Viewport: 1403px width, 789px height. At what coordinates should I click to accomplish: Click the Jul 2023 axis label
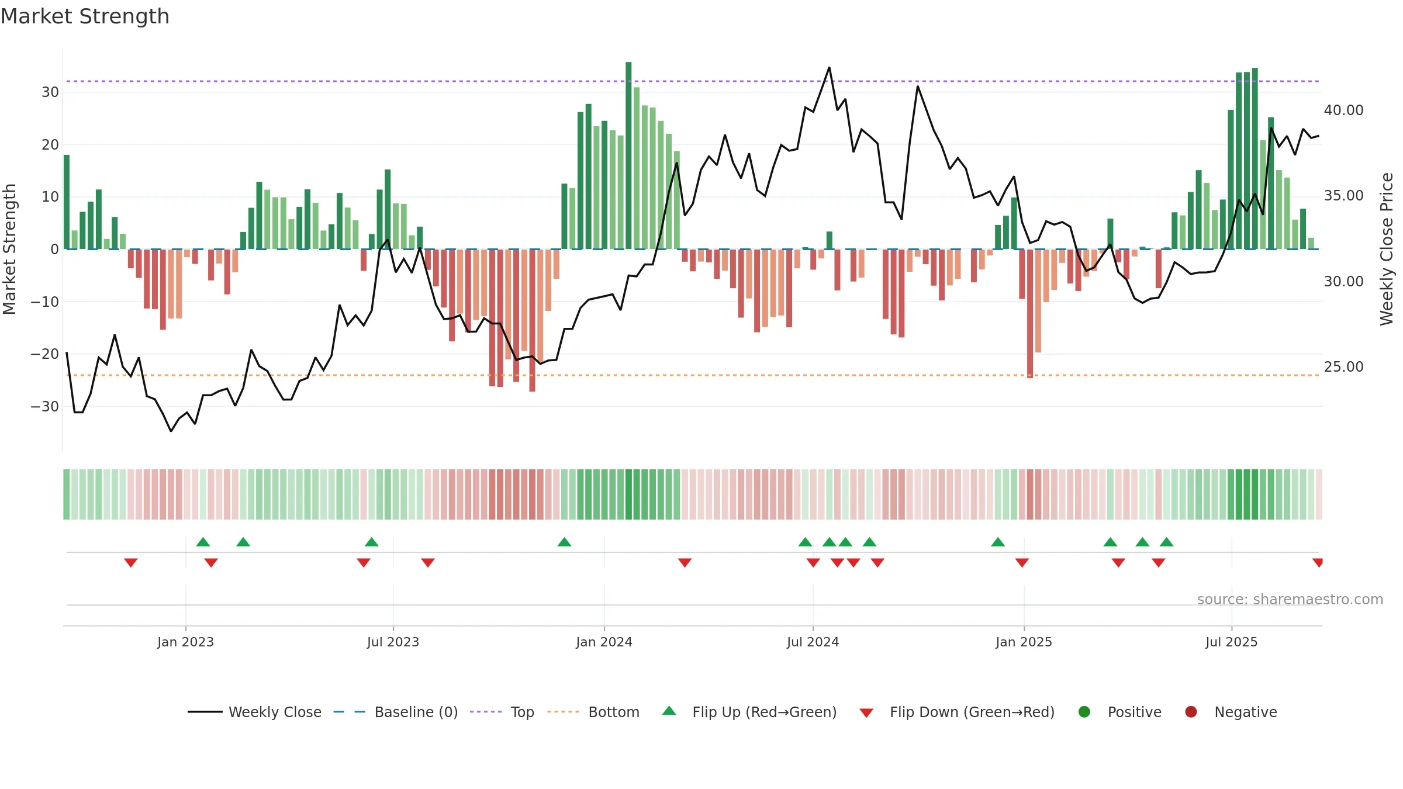[393, 642]
